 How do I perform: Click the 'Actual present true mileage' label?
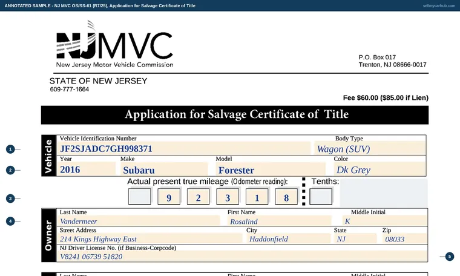pyautogui.click(x=207, y=182)
